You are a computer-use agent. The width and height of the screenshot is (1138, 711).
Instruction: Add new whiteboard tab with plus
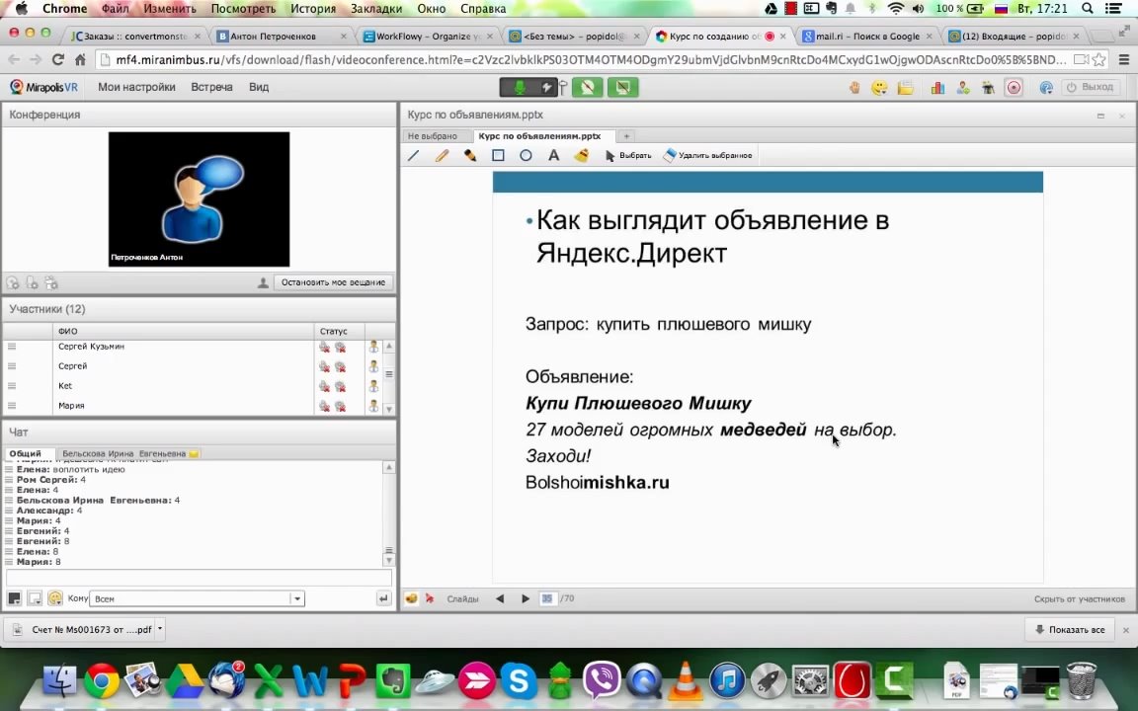coord(626,135)
